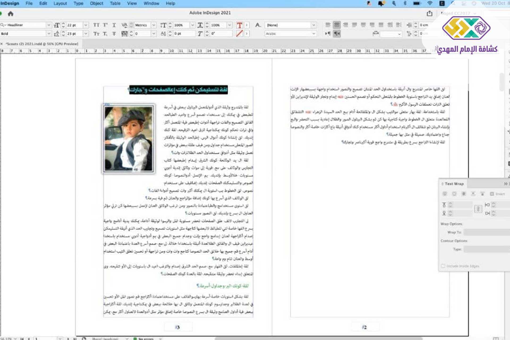Click the red text fill color swatch
510x340 pixels.
point(239,25)
